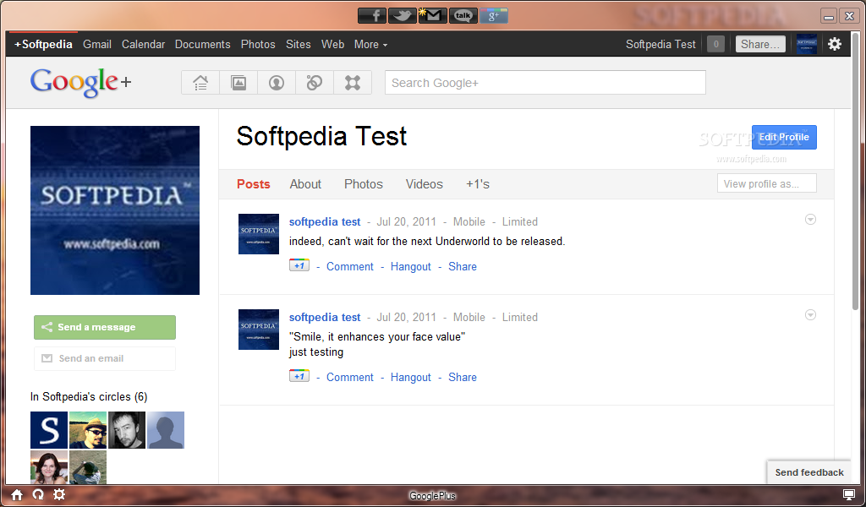
Task: Open the Photos icon in Google+ toolbar
Action: coord(238,83)
